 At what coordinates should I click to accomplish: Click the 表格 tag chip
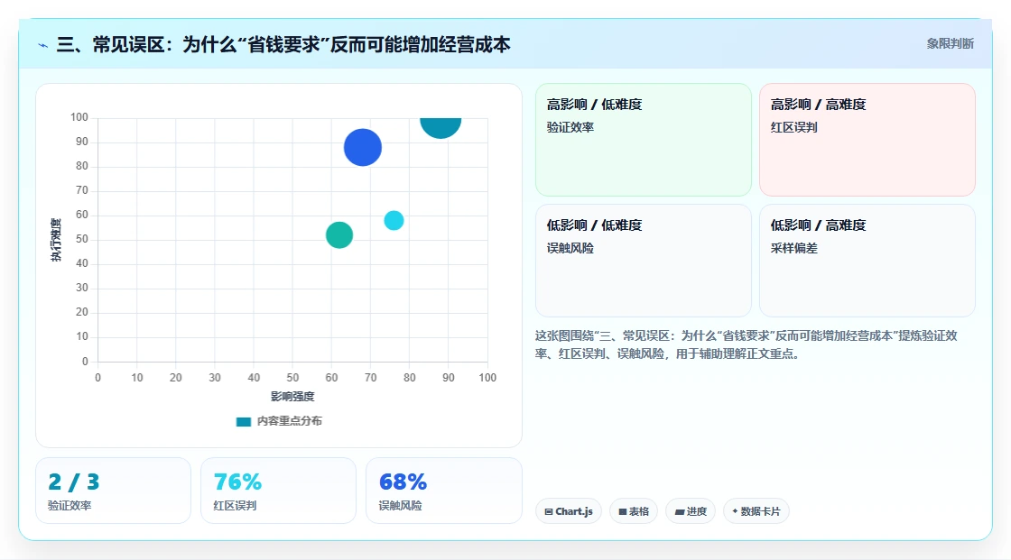[634, 511]
